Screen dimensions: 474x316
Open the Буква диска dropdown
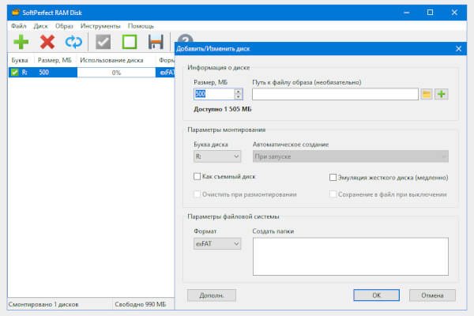point(217,156)
